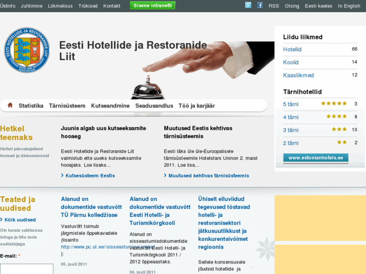
Task: Click the three-star rating icons
Action: pos(339,129)
